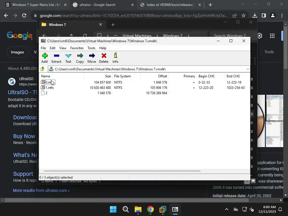Click the Info icon in 7-Zip
Viewport: 288px width, 216px height.
(x=116, y=55)
